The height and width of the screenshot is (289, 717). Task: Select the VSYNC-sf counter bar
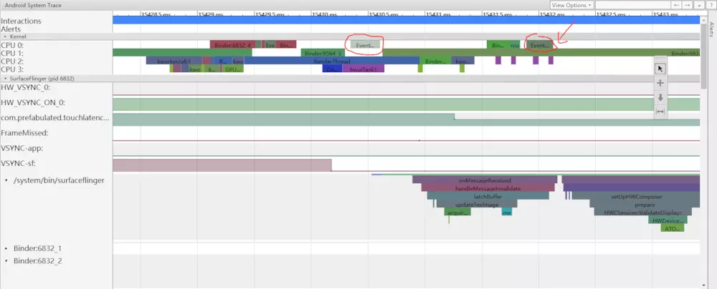[222, 165]
